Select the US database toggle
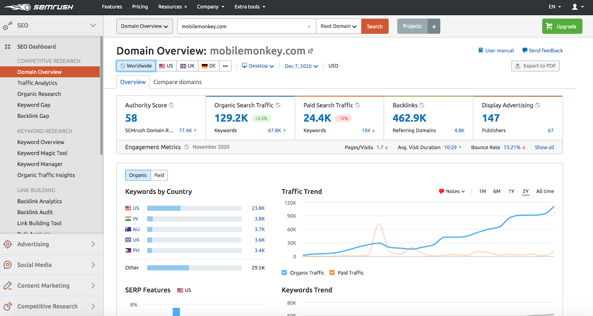Screen dimensions: 593x316 [166, 66]
